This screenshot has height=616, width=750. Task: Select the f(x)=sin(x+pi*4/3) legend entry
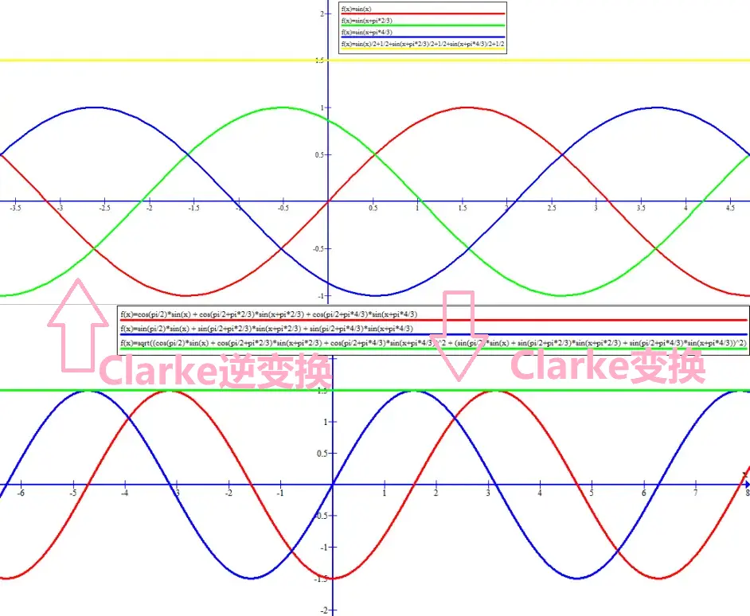[x=366, y=32]
